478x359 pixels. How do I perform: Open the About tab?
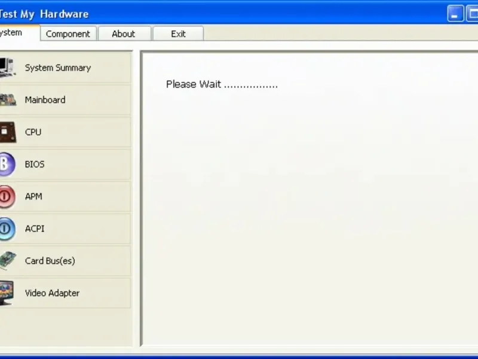click(x=124, y=34)
